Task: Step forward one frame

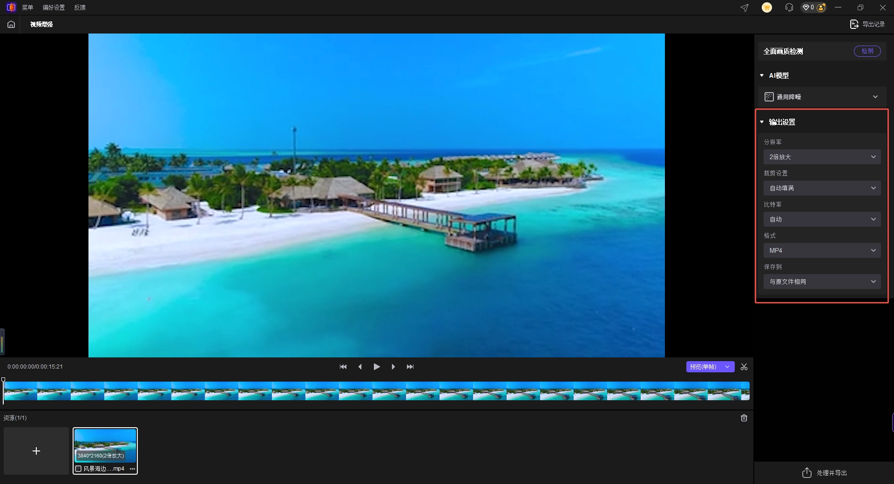Action: click(x=393, y=367)
